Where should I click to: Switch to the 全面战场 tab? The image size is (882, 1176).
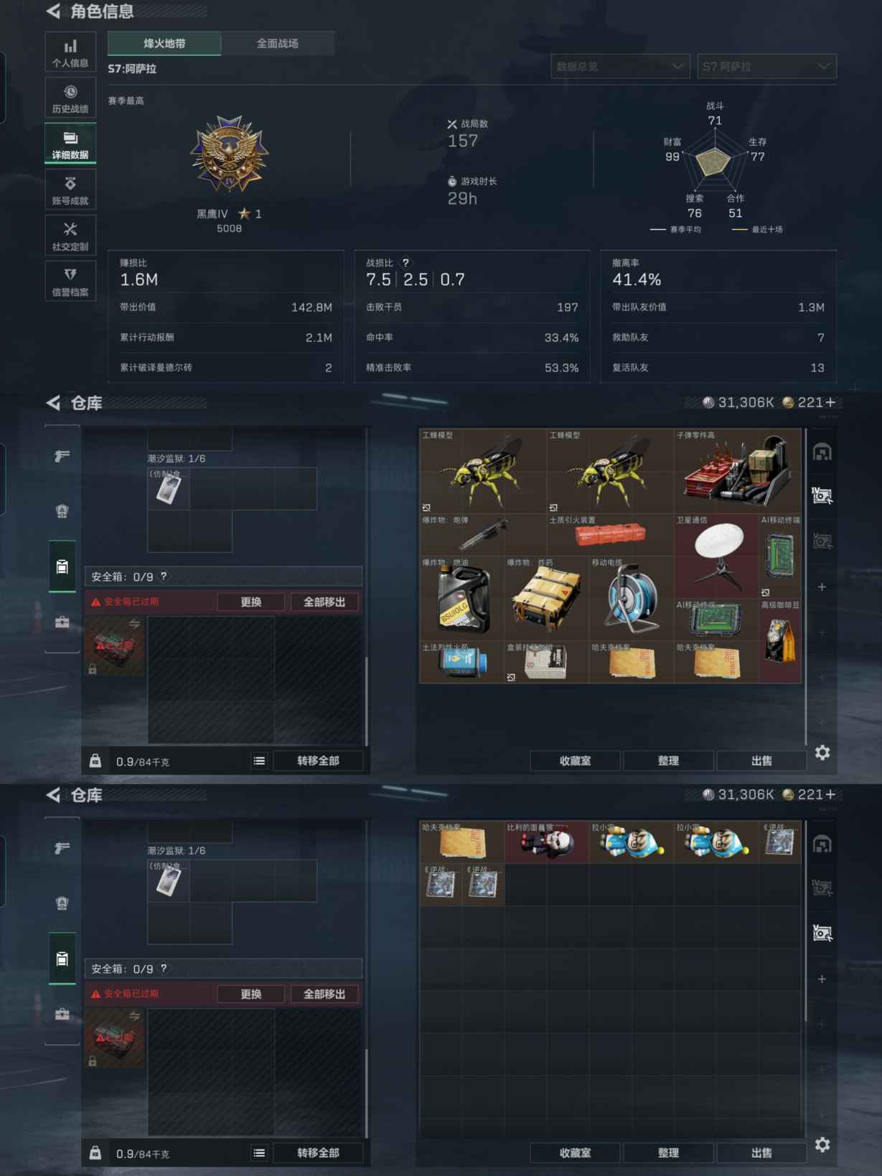click(x=278, y=43)
